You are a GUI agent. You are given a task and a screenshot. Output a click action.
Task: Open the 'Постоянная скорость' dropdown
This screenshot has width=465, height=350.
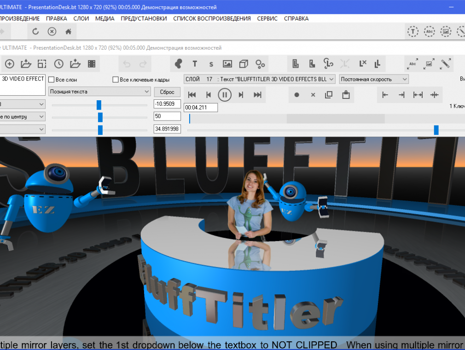(374, 79)
